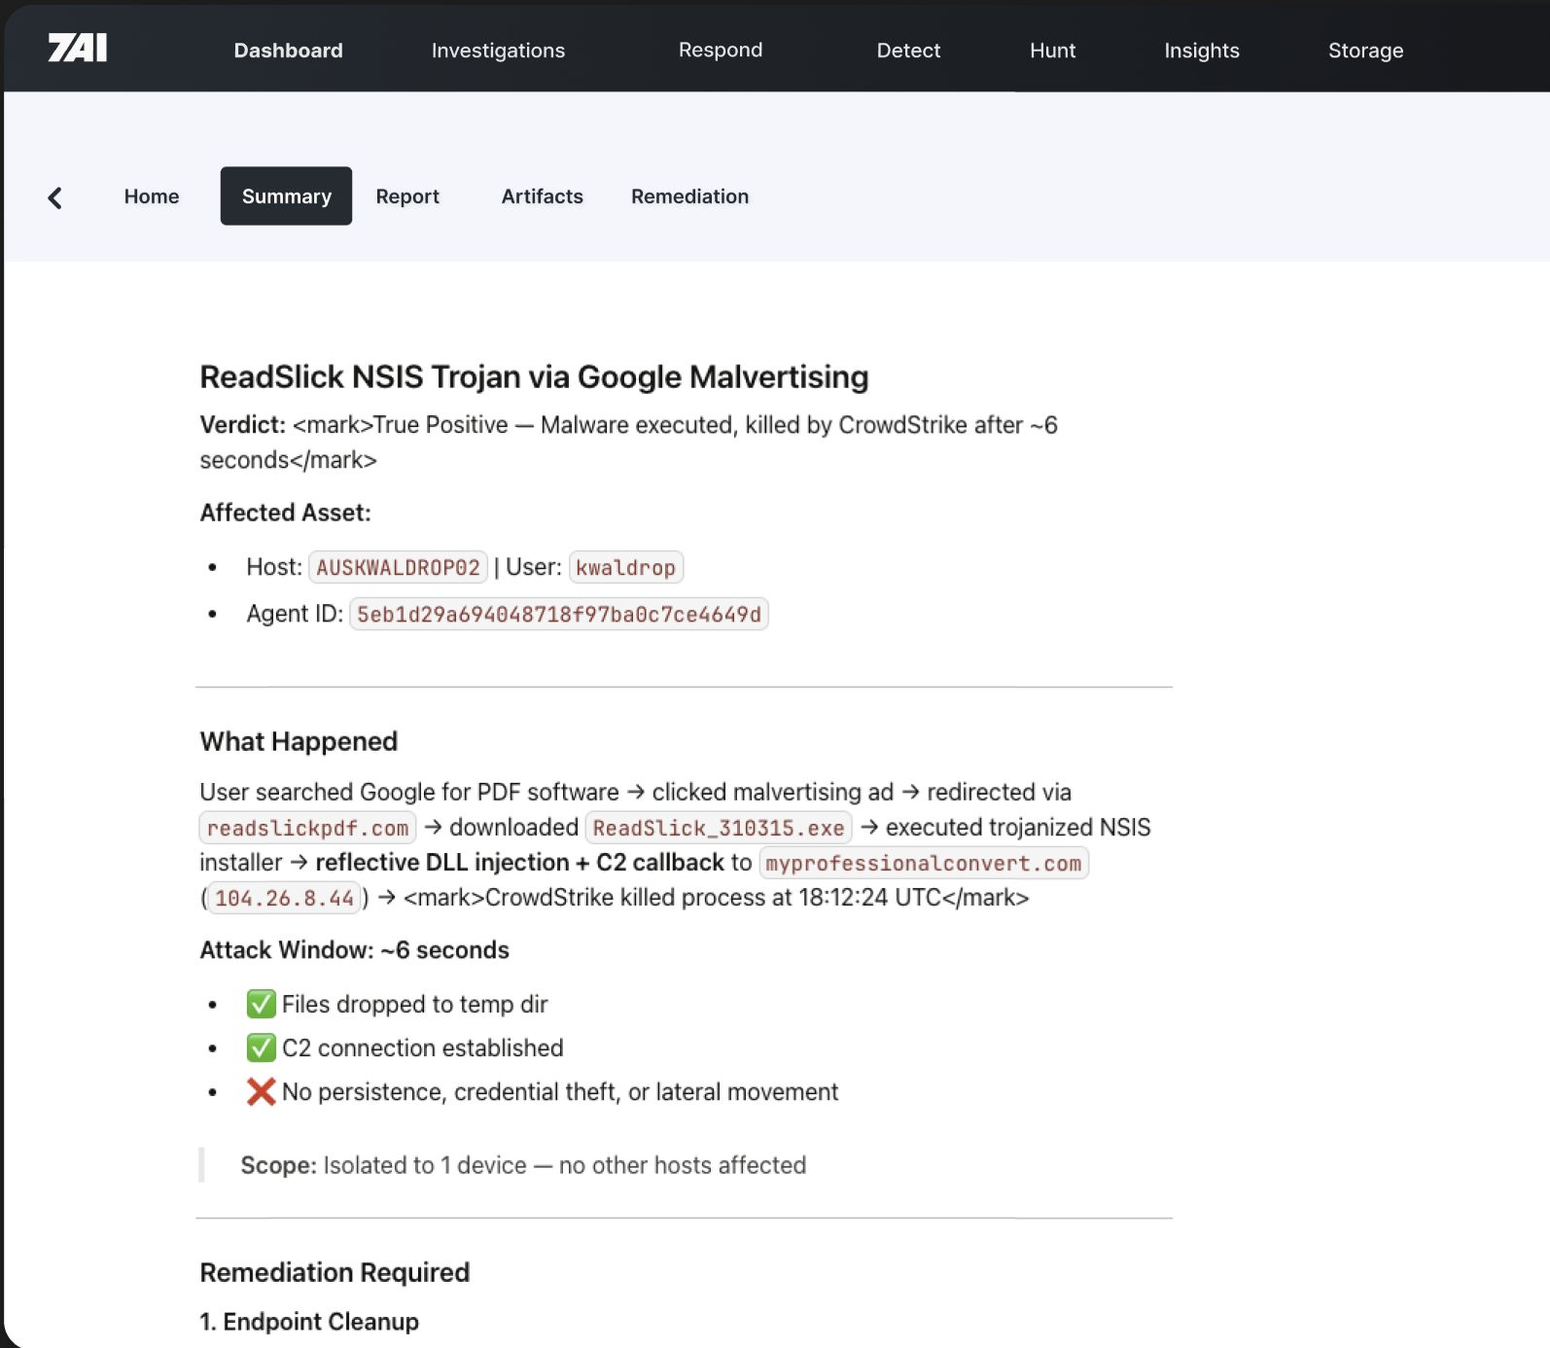Click the Affected Asset label

click(285, 513)
